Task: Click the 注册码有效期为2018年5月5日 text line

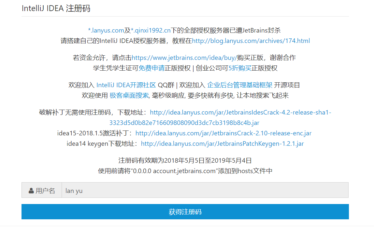Action: tap(185, 160)
